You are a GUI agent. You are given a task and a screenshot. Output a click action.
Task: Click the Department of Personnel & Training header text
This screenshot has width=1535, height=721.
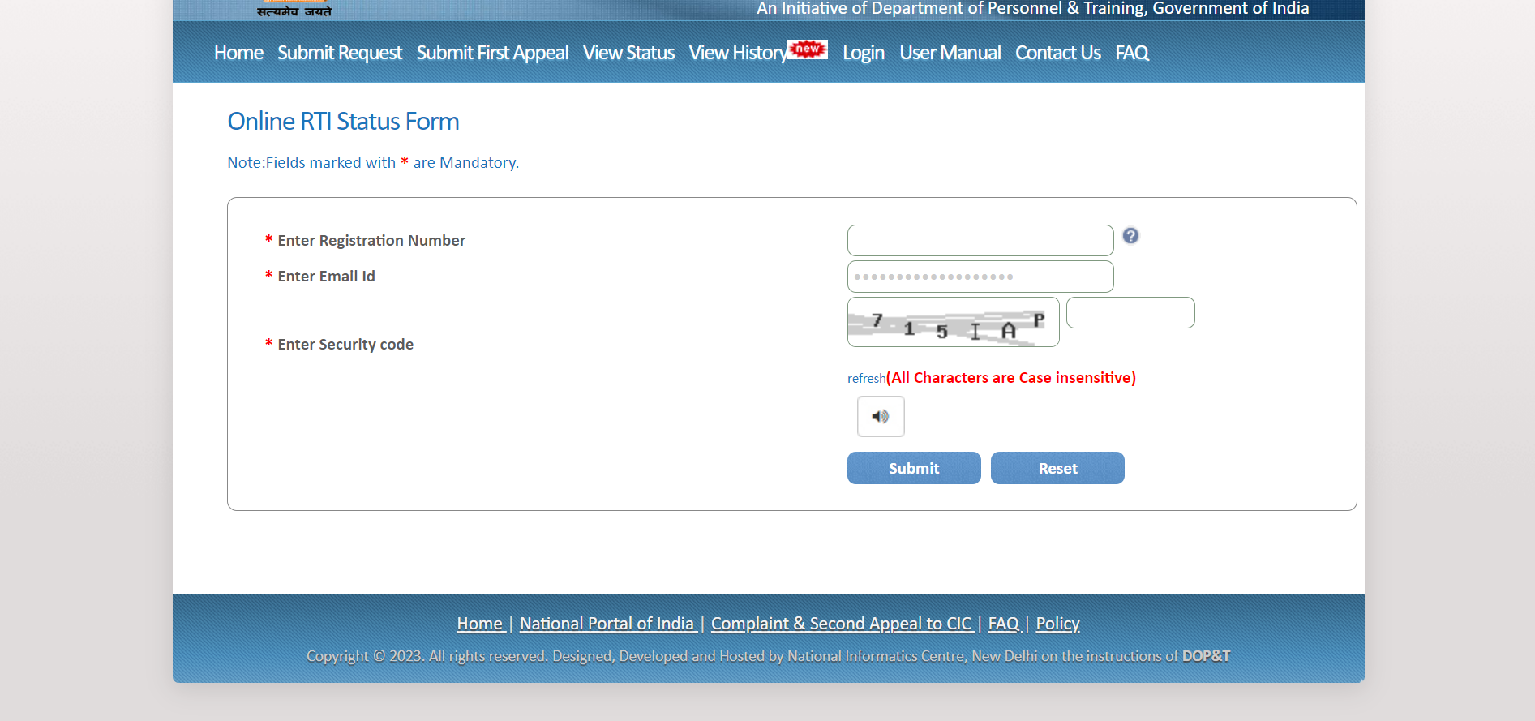click(1033, 9)
